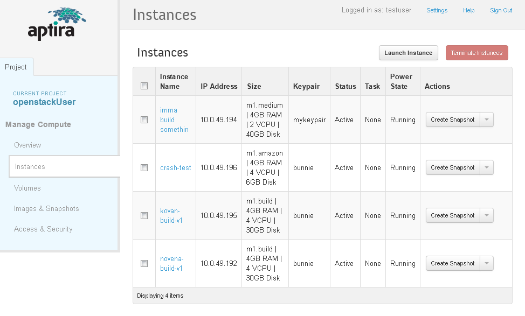Screen dimensions: 525x316
Task: Mark the kovan-build-v1 row checkbox
Action: pos(144,216)
